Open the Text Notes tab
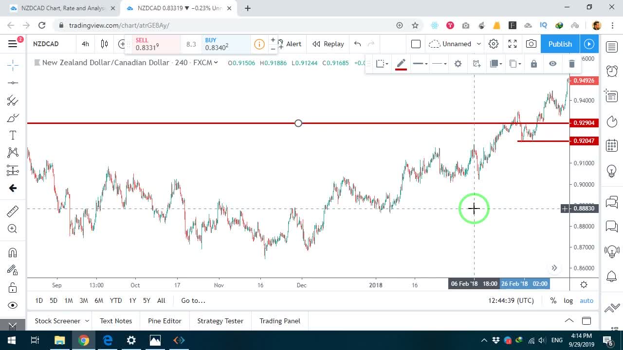Screen dimensions: 623x350 coord(116,321)
